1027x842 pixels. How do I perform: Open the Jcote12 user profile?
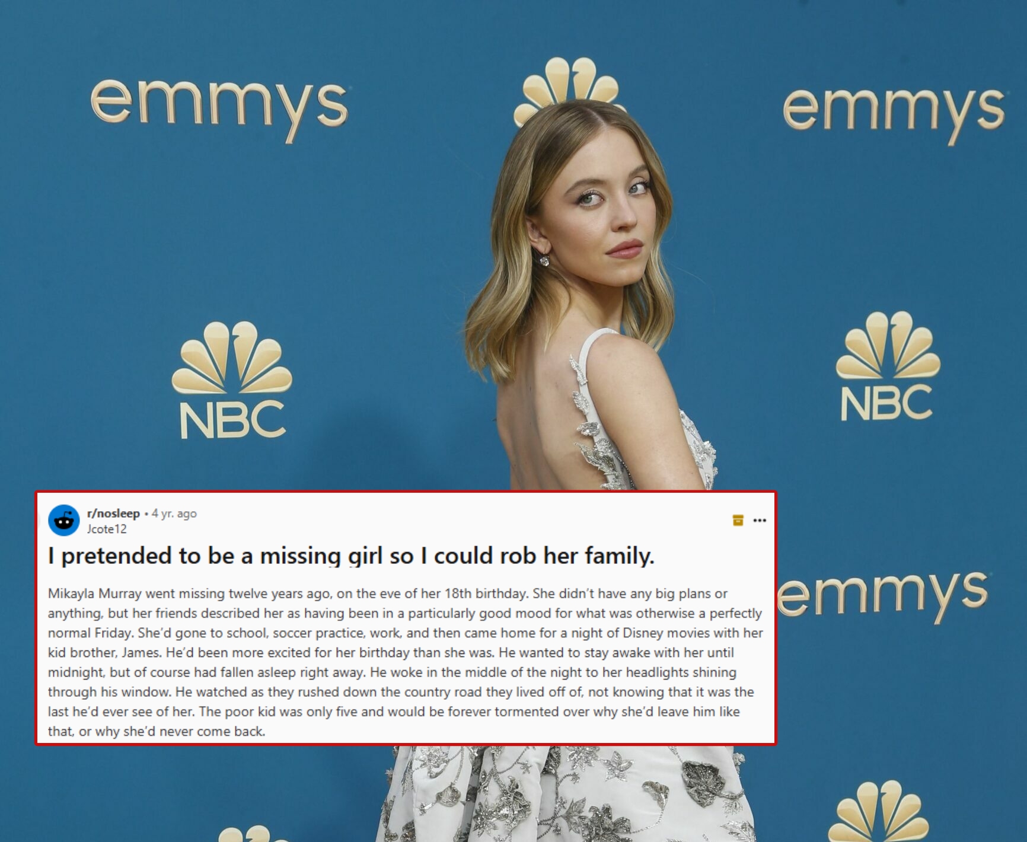pos(107,528)
